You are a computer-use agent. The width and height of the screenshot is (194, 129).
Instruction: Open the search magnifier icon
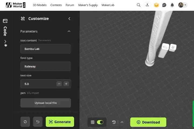click(x=138, y=5)
